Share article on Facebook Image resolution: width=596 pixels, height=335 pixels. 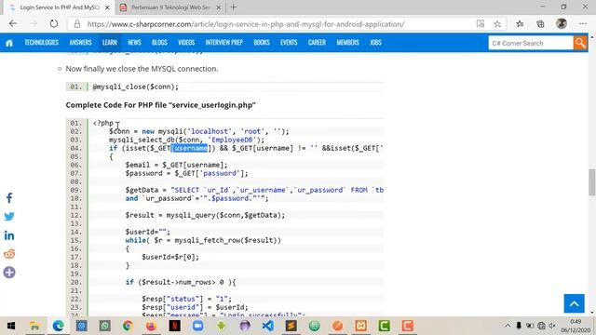[9, 198]
